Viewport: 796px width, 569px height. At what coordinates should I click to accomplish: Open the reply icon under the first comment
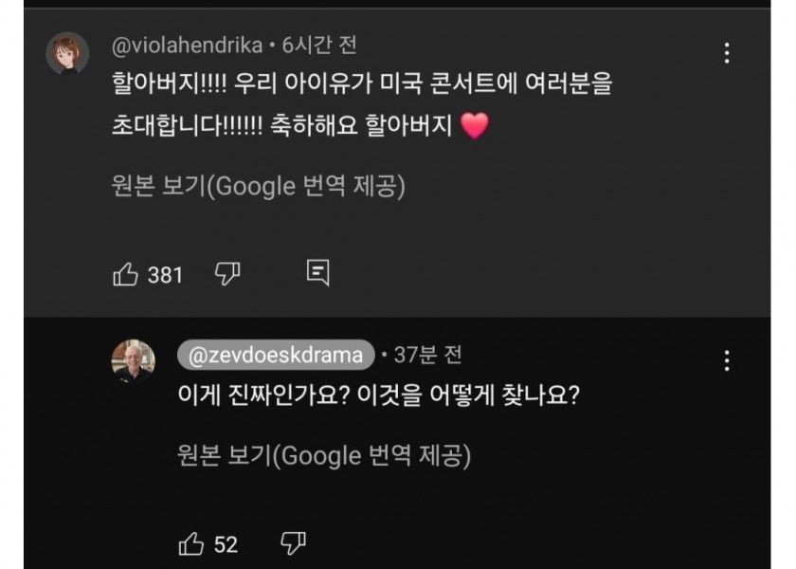pyautogui.click(x=318, y=274)
